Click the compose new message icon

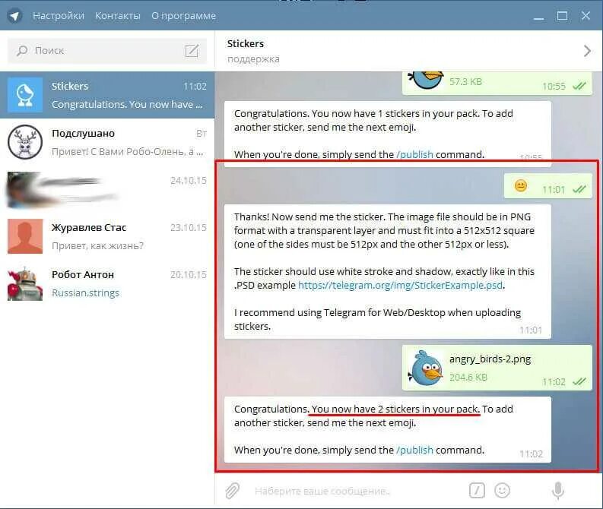[192, 51]
